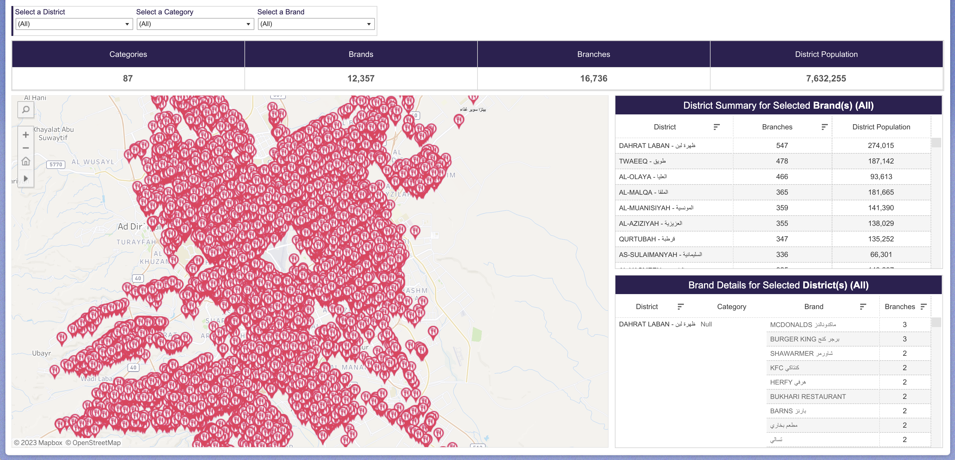The image size is (955, 460).
Task: Sort the District column in District Summary
Action: click(x=716, y=127)
